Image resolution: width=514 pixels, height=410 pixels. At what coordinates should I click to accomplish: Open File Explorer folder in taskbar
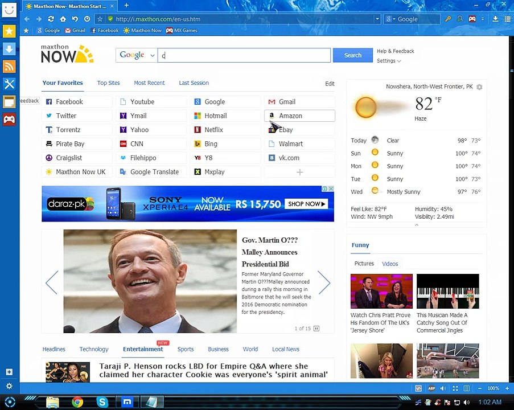pos(52,402)
